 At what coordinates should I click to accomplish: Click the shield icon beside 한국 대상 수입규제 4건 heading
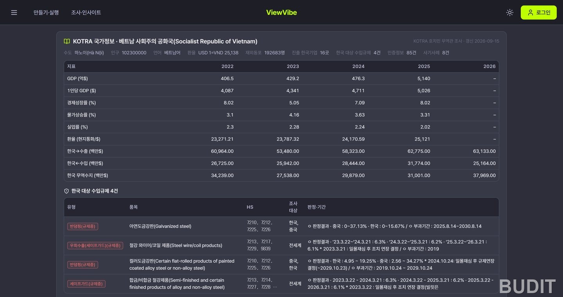66,191
